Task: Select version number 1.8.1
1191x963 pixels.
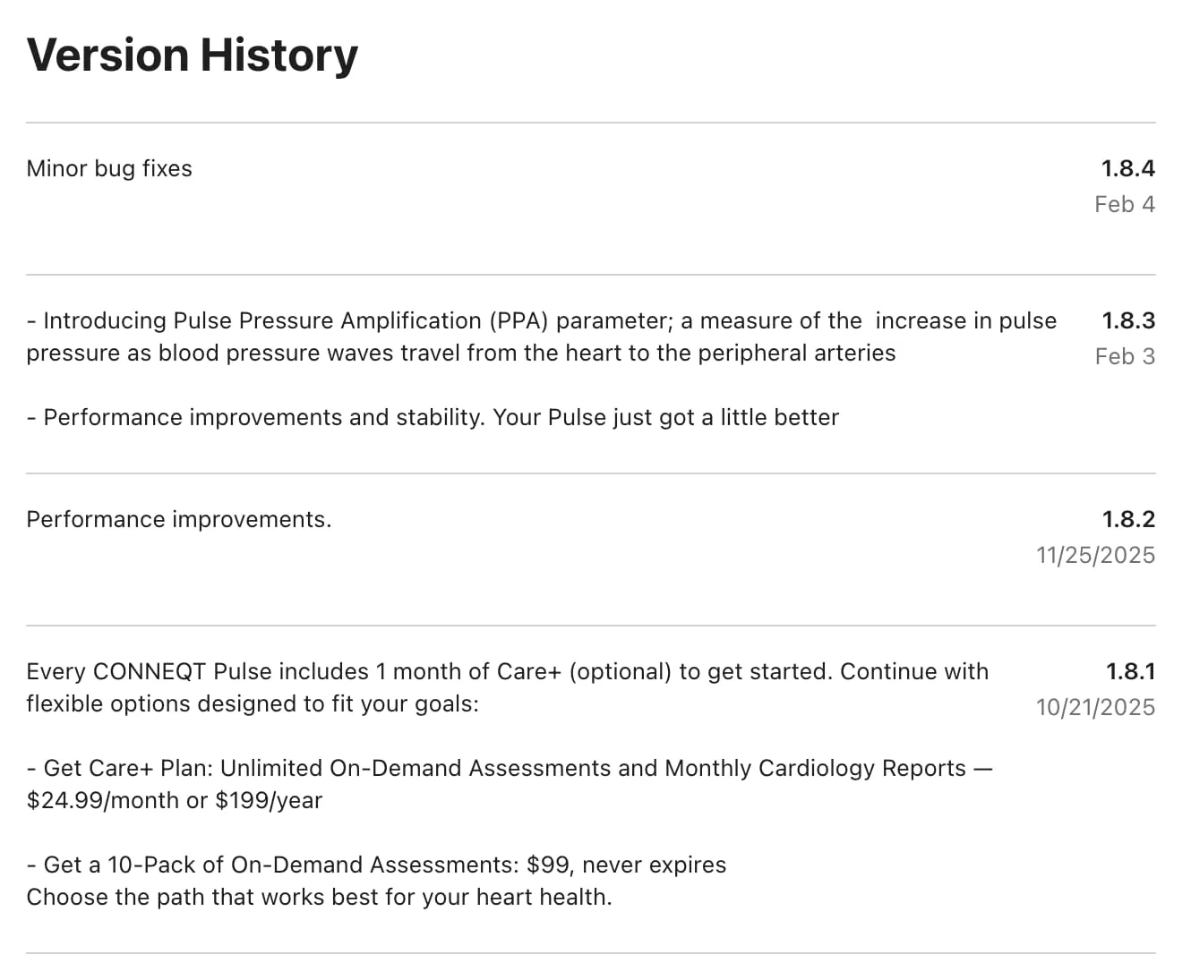Action: coord(1131,671)
